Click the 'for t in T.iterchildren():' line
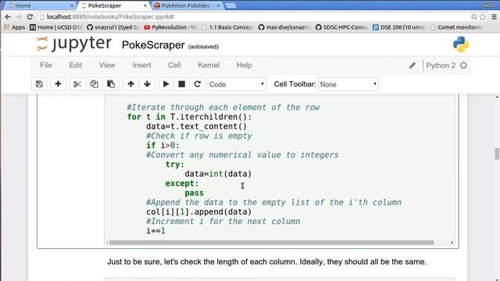Image resolution: width=500 pixels, height=281 pixels. (x=189, y=117)
